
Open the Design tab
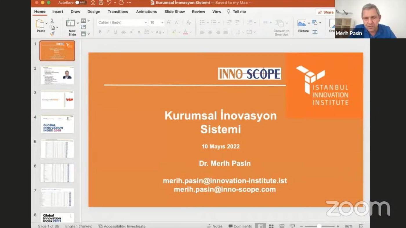94,12
